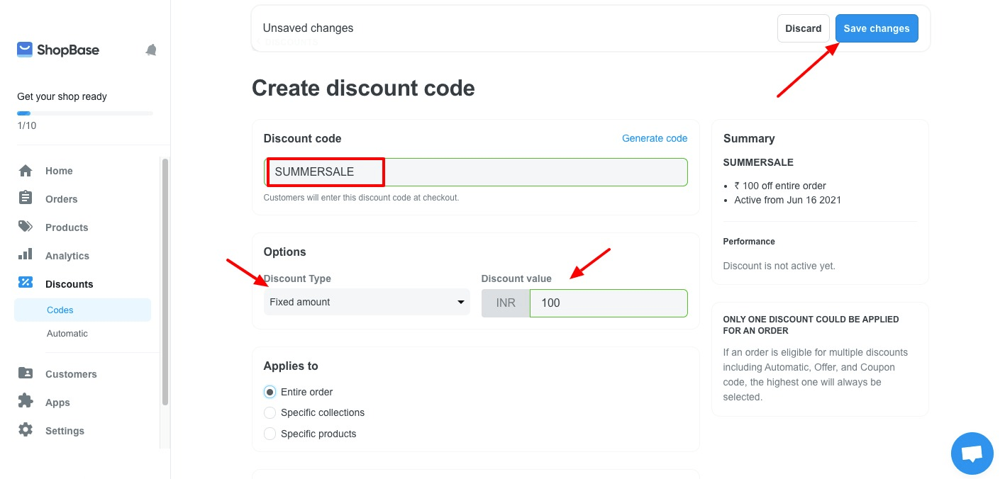This screenshot has height=479, width=1005.
Task: Click the Save changes button
Action: [x=877, y=28]
